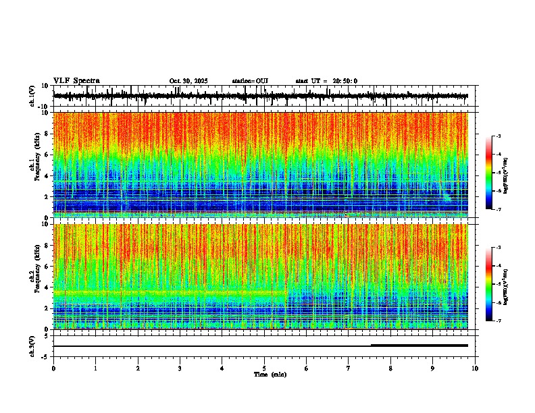Click the ch.3(V) axis label
535x413 pixels.
[x=32, y=347]
